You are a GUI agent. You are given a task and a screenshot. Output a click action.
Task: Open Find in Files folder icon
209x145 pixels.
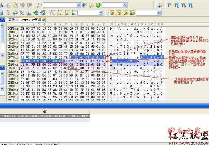pyautogui.click(x=91, y=5)
